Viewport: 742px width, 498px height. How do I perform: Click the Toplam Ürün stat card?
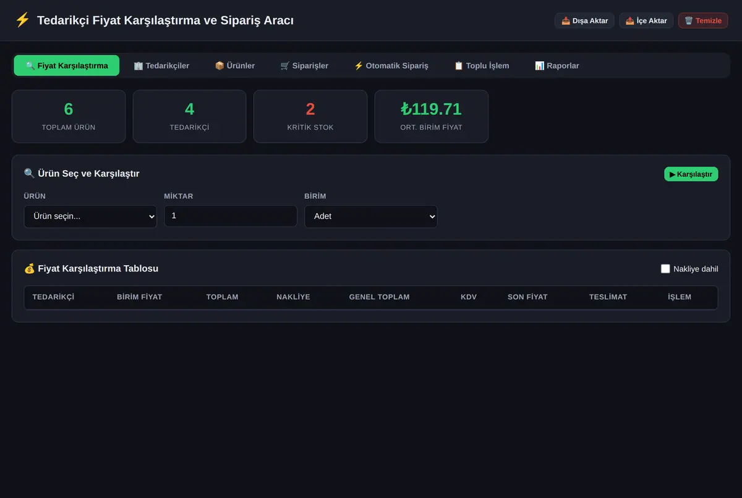tap(69, 116)
